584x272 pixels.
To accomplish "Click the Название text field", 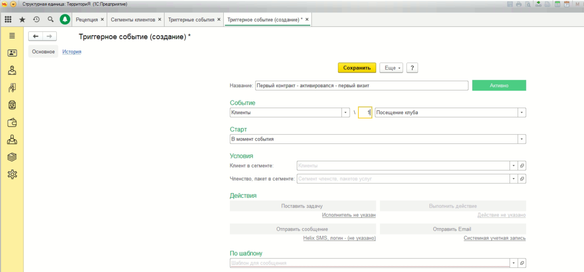I will tap(361, 86).
